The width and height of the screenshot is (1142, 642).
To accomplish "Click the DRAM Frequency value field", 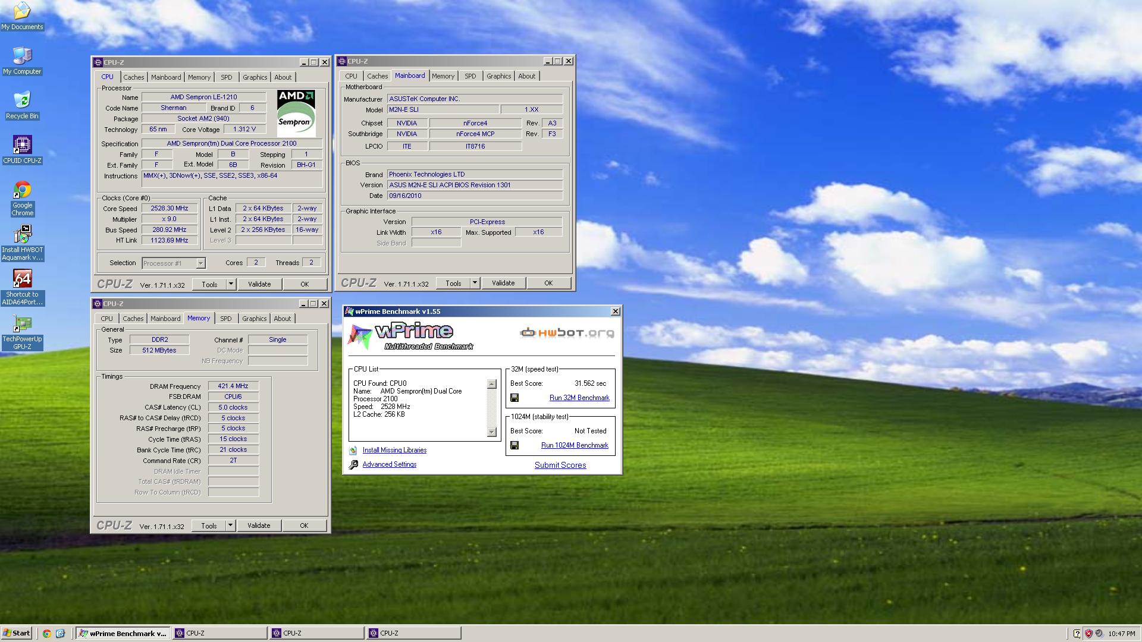I will point(233,386).
